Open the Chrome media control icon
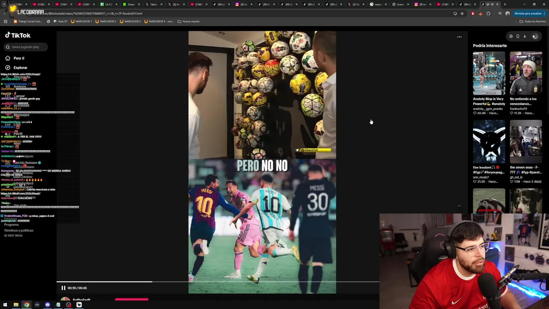This screenshot has width=549, height=309. 500,14
